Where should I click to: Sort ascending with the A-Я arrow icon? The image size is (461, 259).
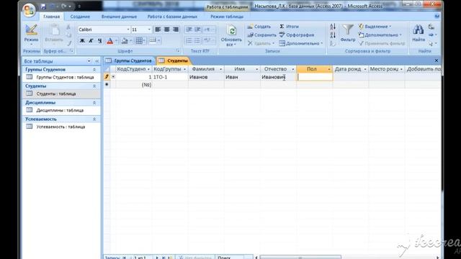point(333,27)
